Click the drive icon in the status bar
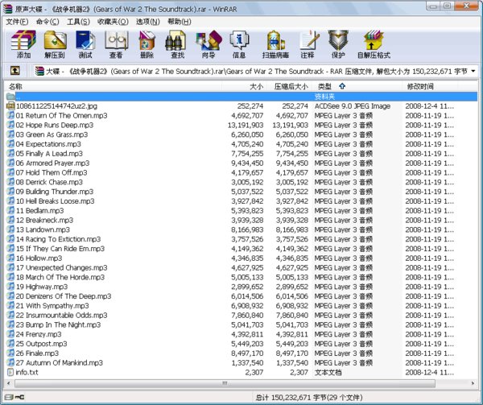This screenshot has height=405, width=483. coord(9,397)
